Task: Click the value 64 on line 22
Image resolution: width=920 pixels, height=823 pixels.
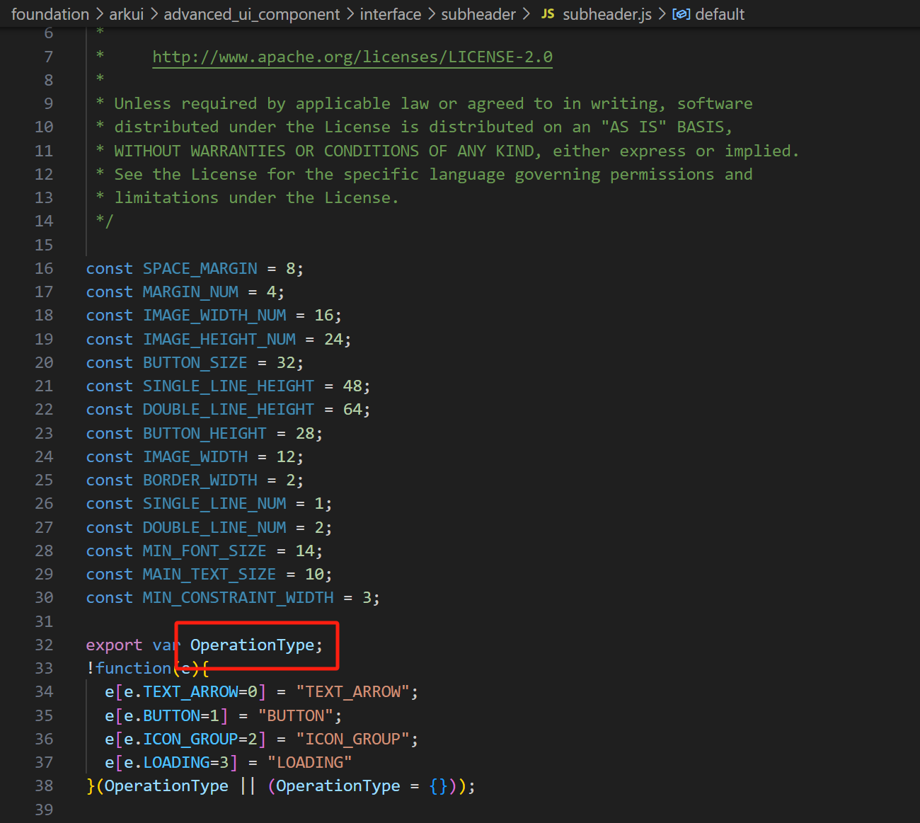Action: coord(352,409)
